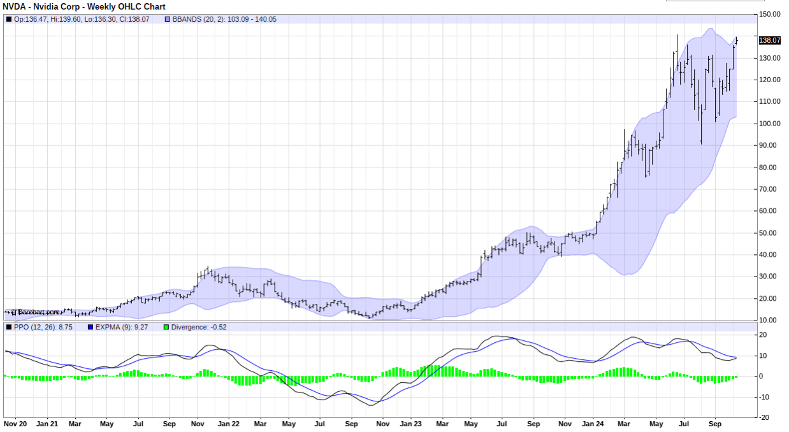Click the black PPO legend swatch
Viewport: 789px width, 432px height.
tap(9, 327)
